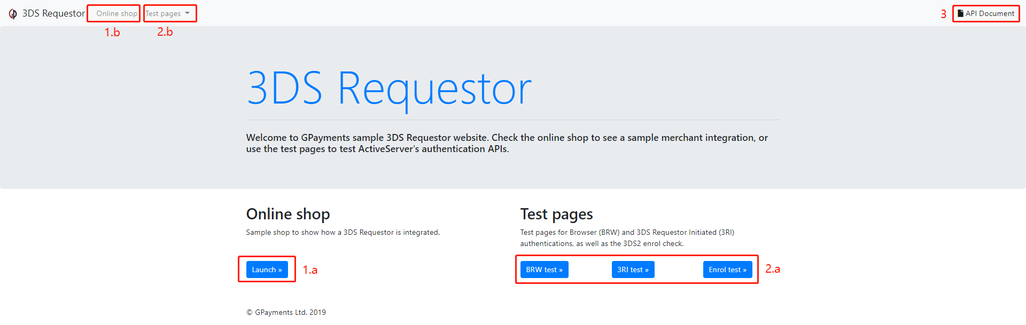Click the red 2.a annotation label

[x=772, y=269]
